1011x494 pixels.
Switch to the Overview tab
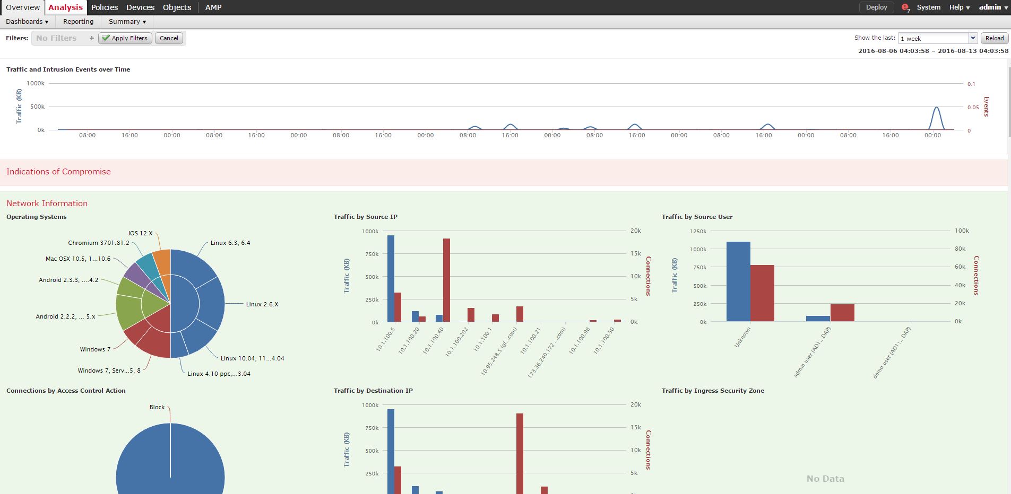point(23,7)
